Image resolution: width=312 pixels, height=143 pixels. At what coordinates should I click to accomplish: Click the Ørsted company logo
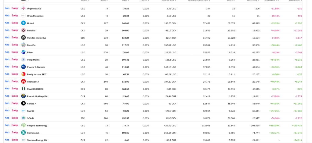pyautogui.click(x=24, y=23)
